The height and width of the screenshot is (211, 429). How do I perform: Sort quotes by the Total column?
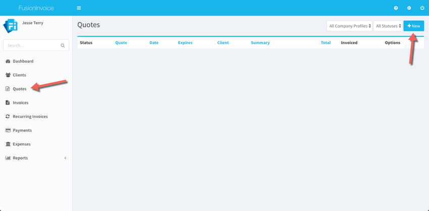tap(326, 43)
